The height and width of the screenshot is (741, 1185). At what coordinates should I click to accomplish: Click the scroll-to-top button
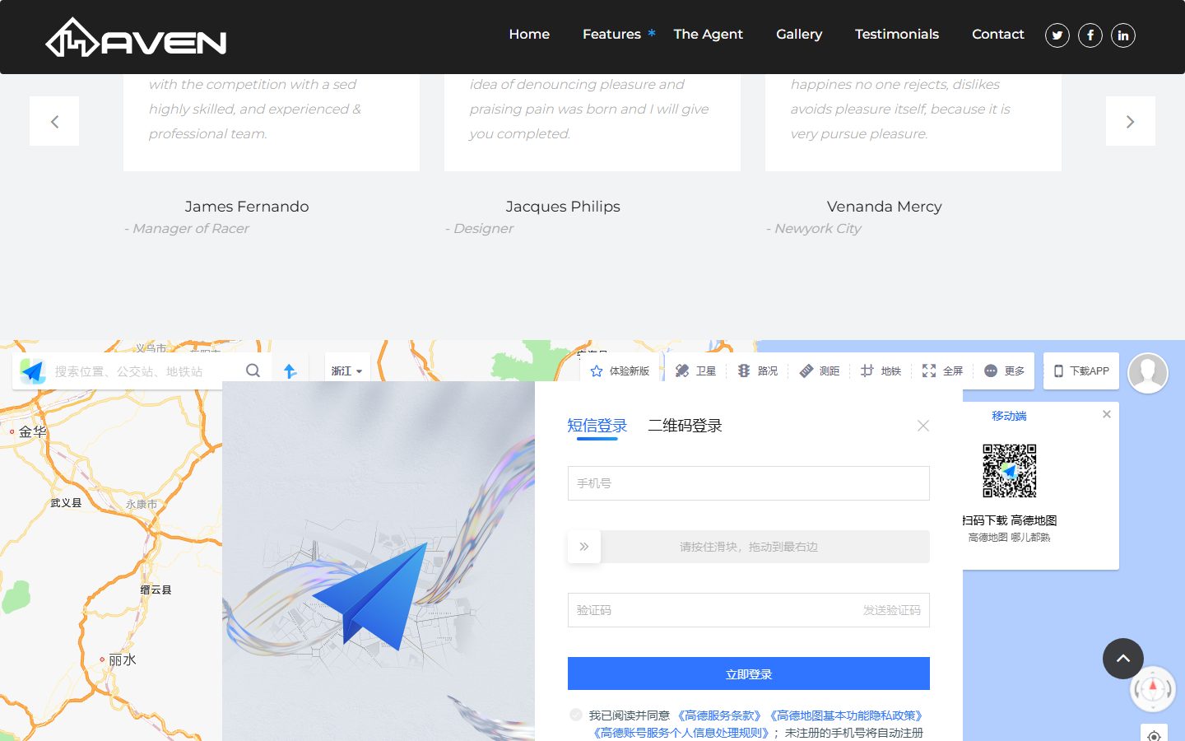[1123, 659]
